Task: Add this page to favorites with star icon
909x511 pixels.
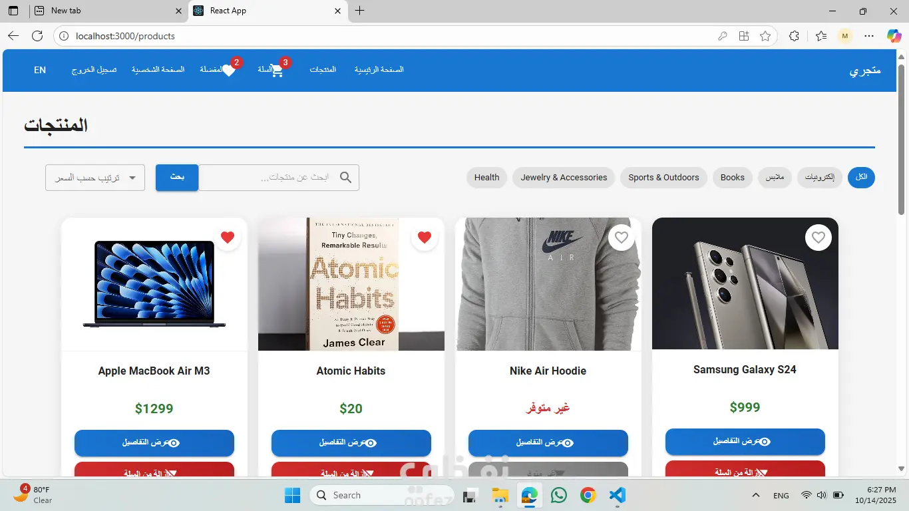Action: coord(765,36)
